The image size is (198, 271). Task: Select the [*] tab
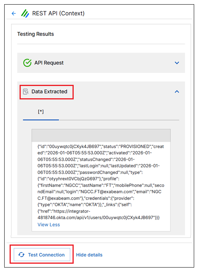41,112
